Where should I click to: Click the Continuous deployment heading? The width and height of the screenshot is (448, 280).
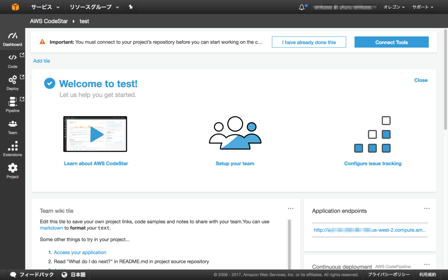coord(342,266)
